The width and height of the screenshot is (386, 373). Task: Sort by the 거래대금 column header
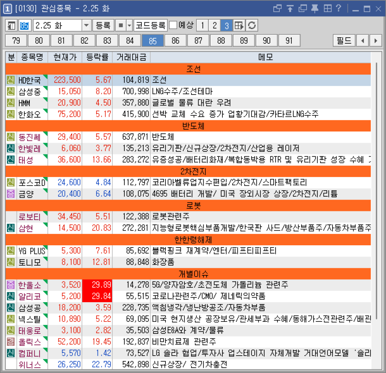click(131, 57)
